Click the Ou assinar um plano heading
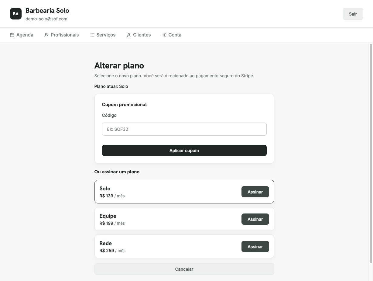 [117, 172]
